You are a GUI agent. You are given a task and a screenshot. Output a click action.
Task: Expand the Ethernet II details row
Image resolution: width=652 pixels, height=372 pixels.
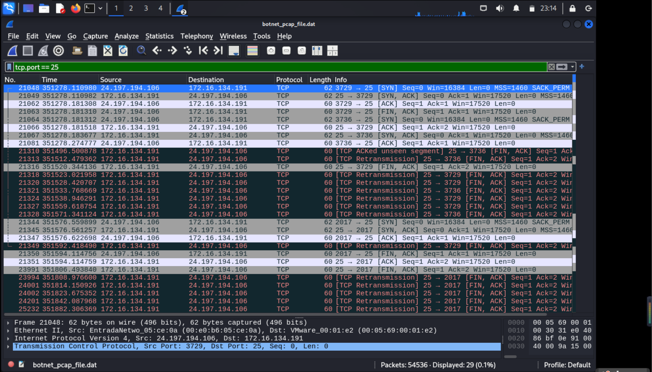(8, 331)
